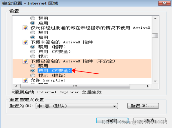The width and height of the screenshot is (172, 128).
Task: Click the 取消 button
Action: click(x=149, y=121)
